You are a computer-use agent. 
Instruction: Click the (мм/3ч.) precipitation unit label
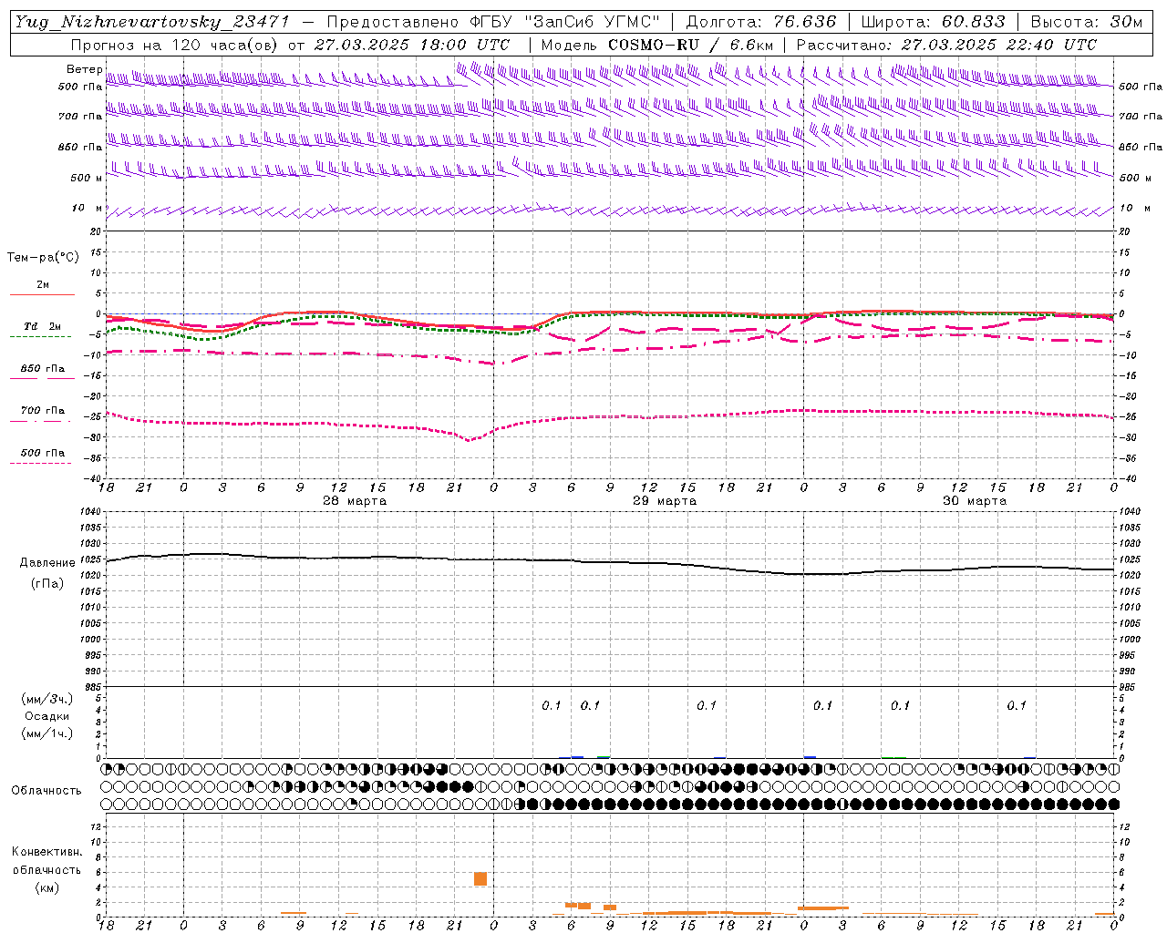pyautogui.click(x=47, y=699)
